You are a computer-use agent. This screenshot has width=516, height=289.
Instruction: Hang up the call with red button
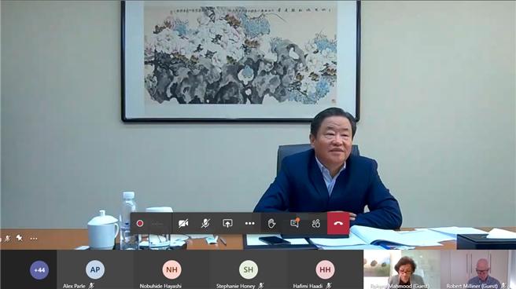(338, 223)
